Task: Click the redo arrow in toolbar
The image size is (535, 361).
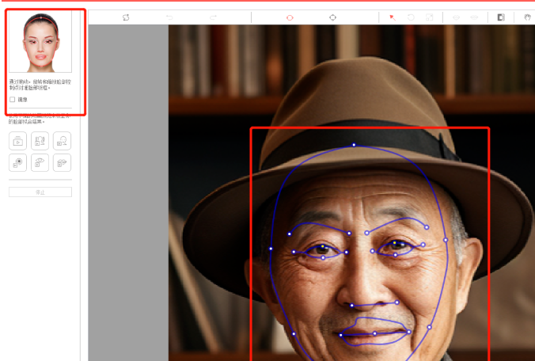Action: pyautogui.click(x=214, y=17)
